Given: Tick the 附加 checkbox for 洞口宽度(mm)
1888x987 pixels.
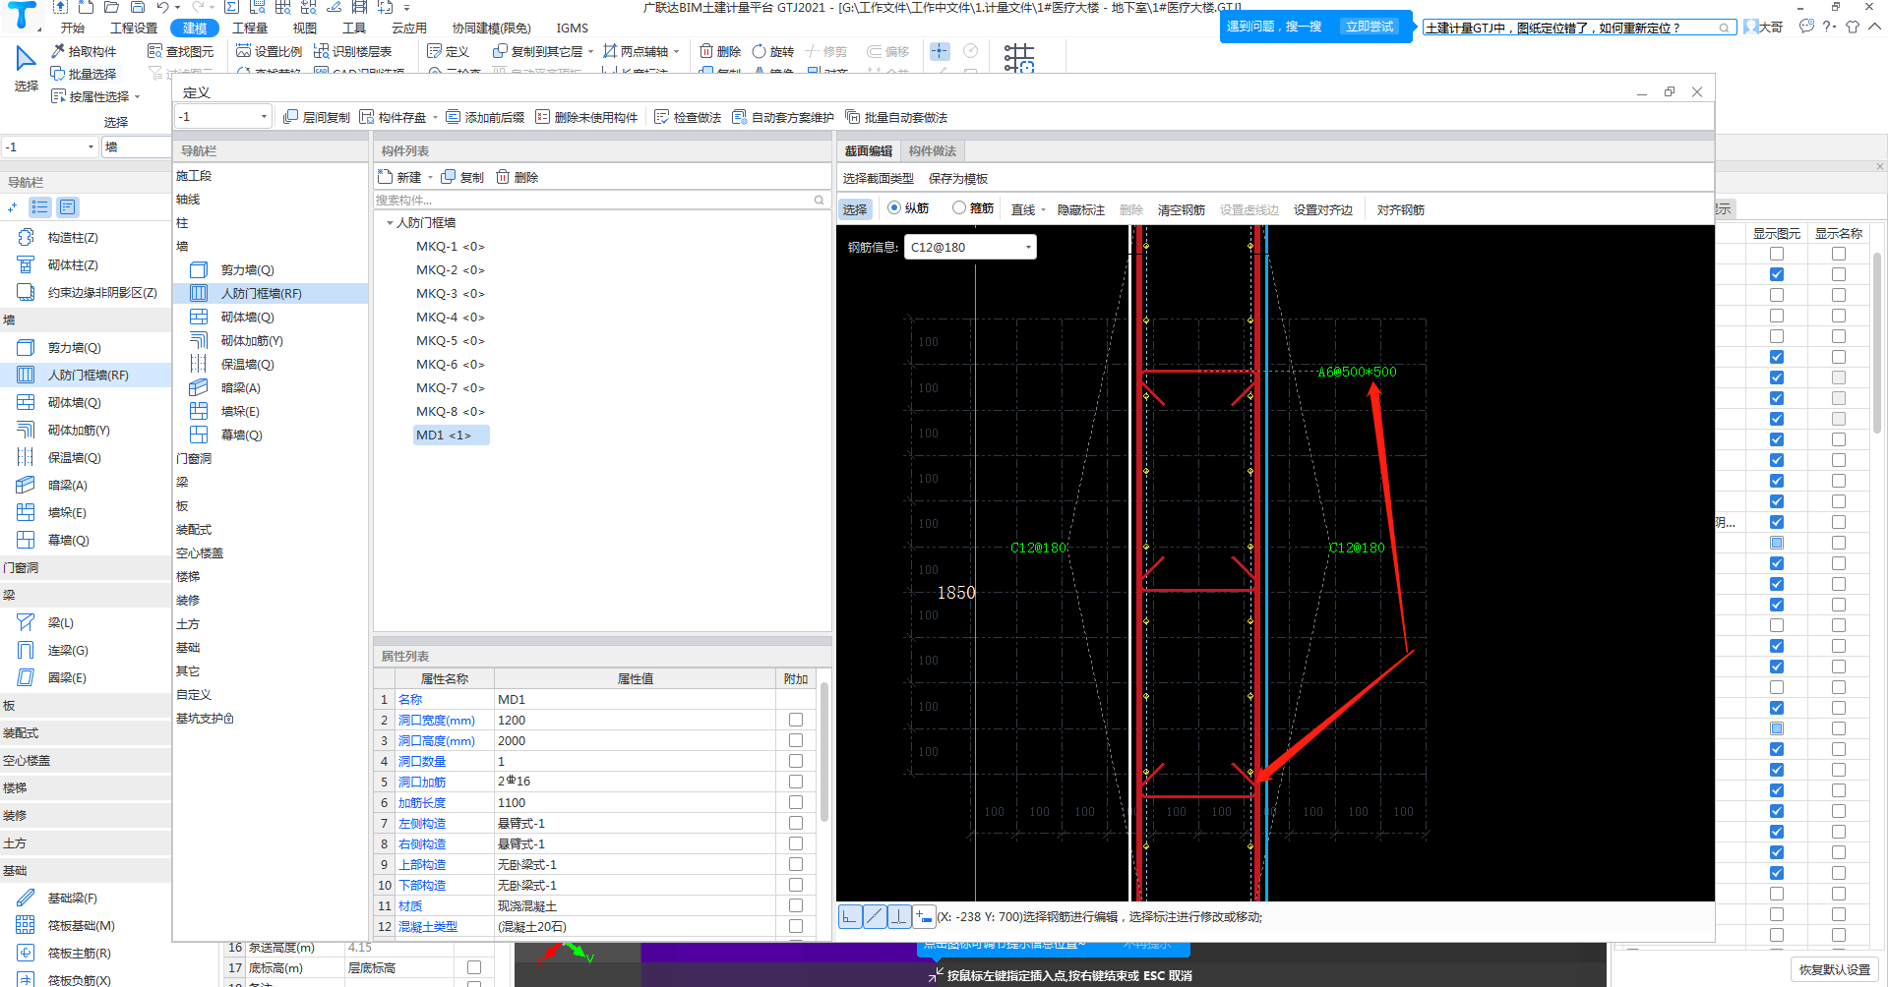Looking at the screenshot, I should (796, 720).
